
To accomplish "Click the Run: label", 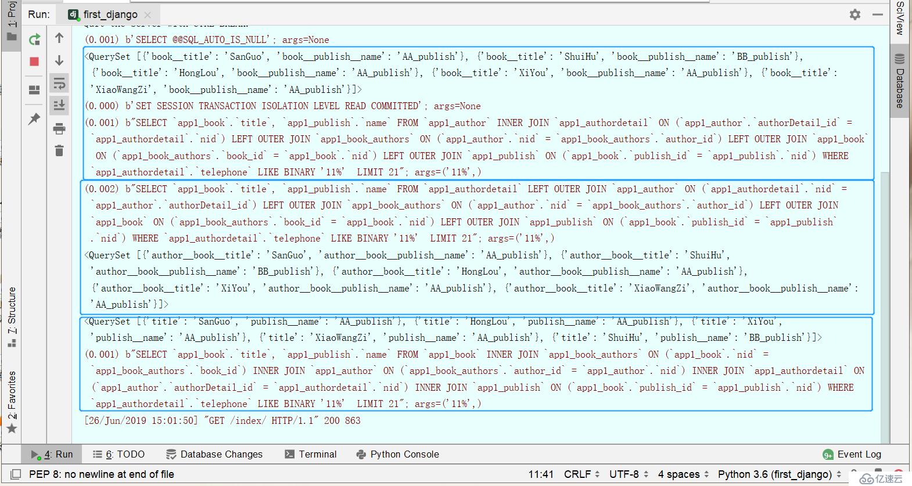I will coord(39,15).
